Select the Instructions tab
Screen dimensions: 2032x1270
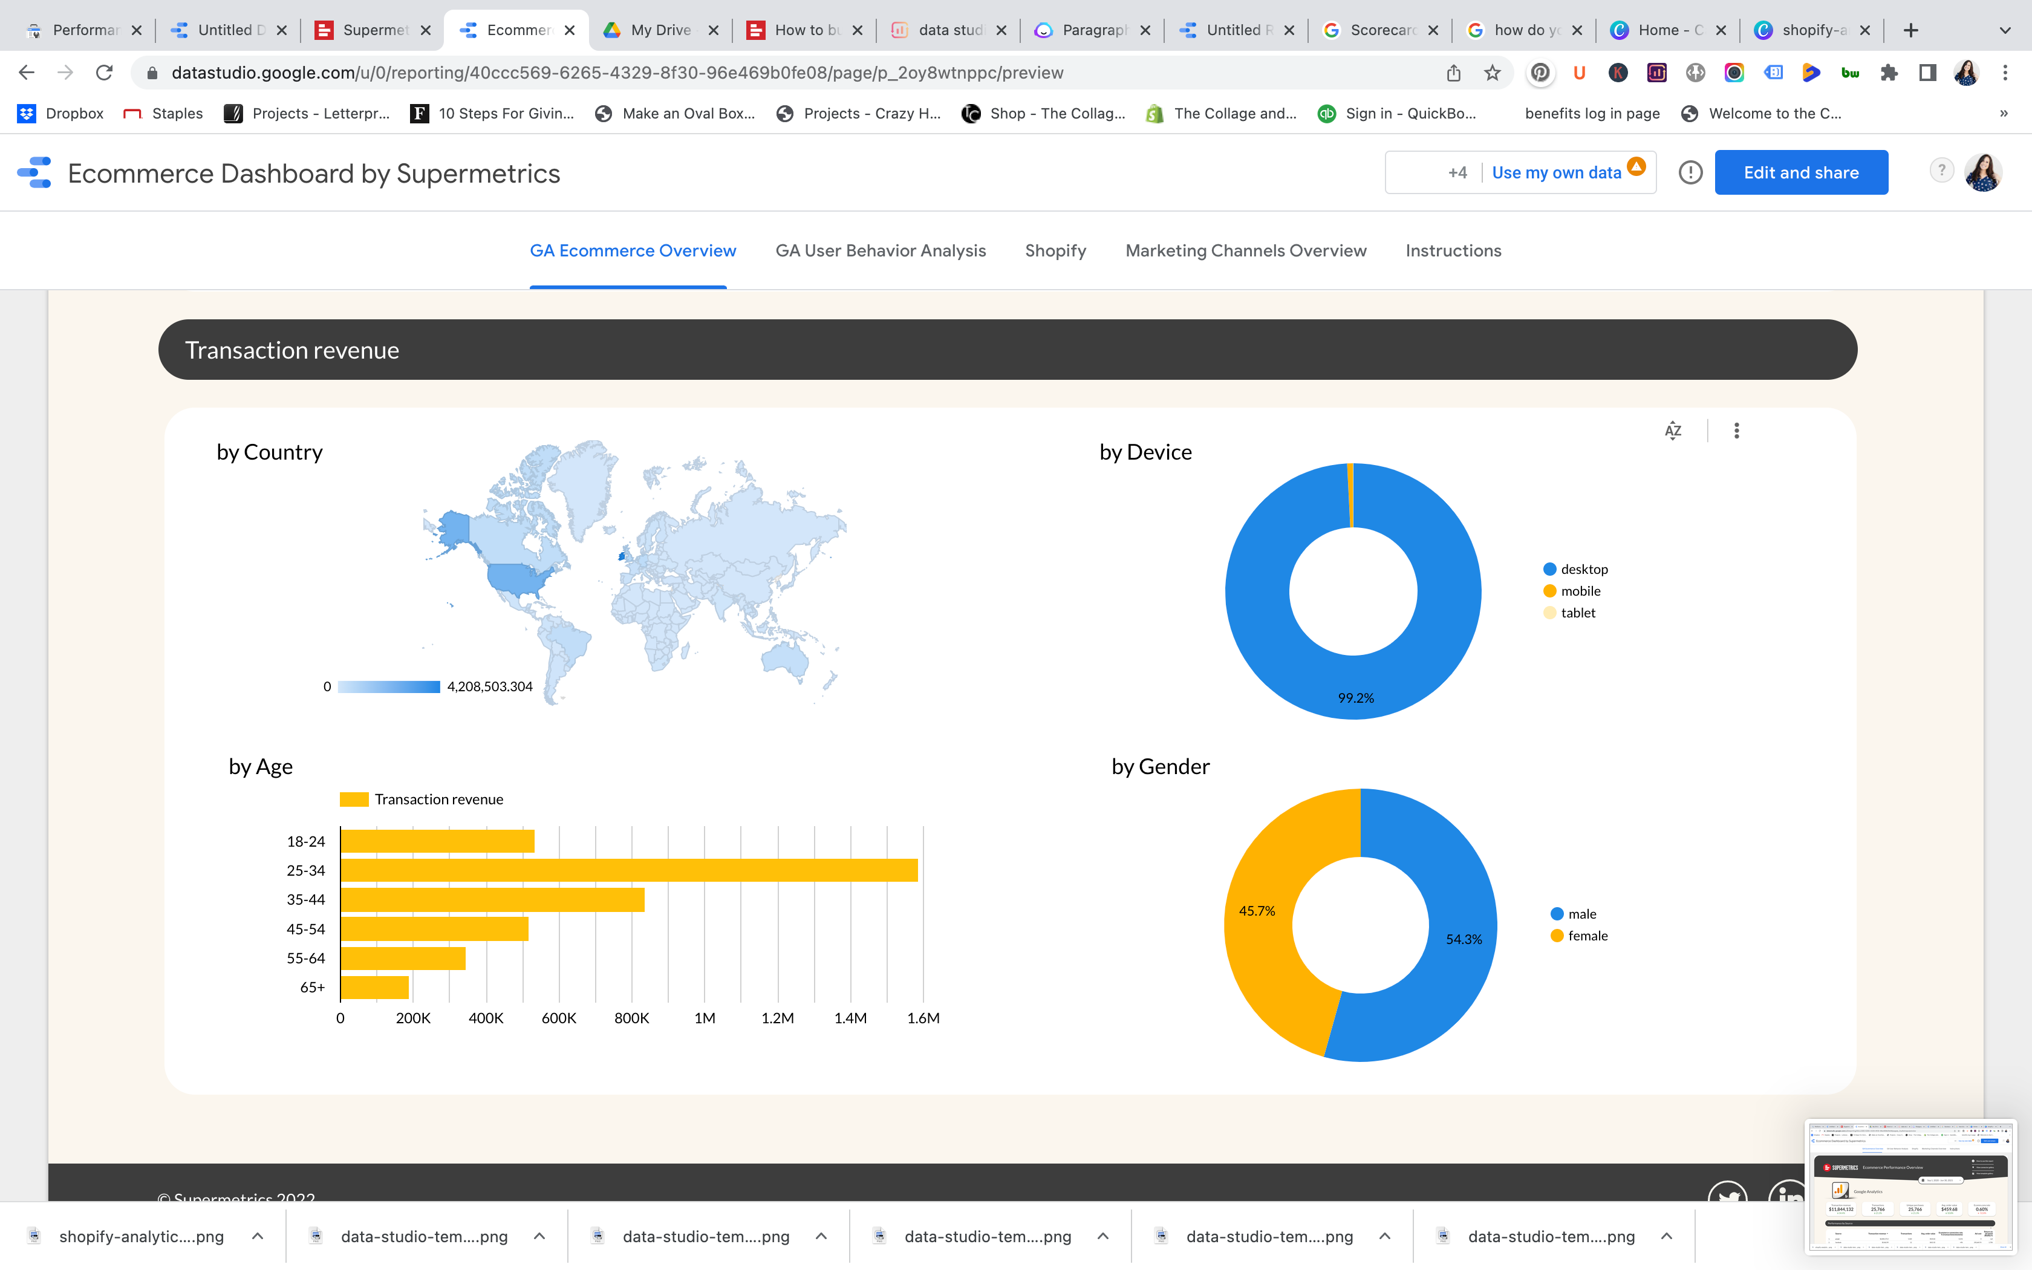1453,250
